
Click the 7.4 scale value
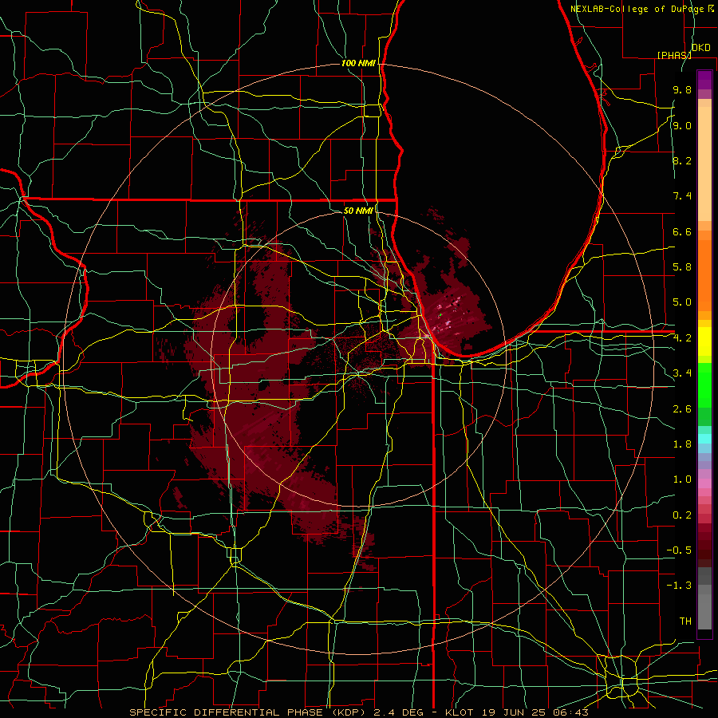click(682, 196)
